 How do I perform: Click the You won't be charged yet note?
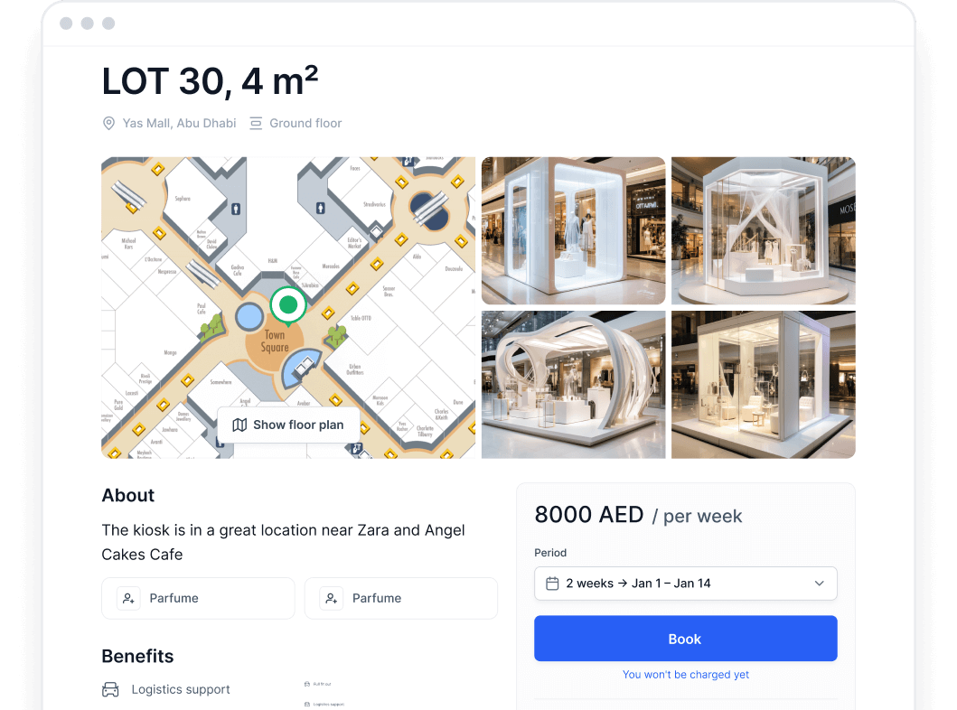pyautogui.click(x=685, y=675)
